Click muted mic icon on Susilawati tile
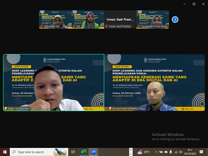208x156 pixels. (139, 26)
